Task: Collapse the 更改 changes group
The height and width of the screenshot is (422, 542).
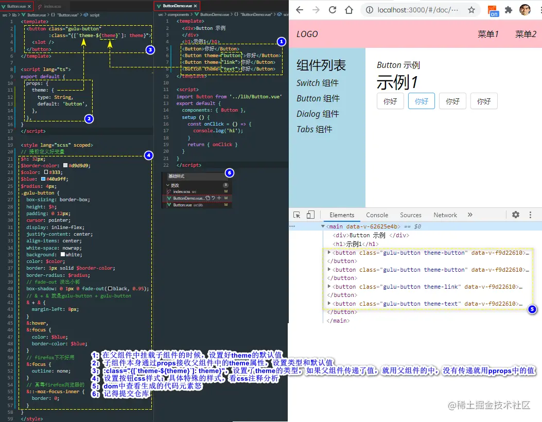Action: click(x=168, y=185)
